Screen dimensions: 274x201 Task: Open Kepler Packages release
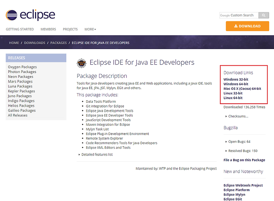coord(21,91)
